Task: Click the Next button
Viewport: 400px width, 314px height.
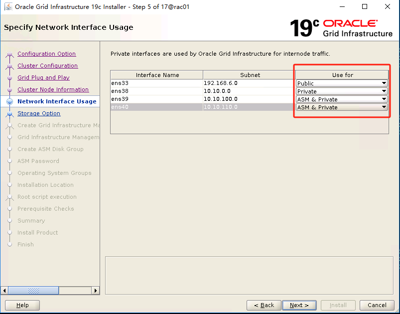Action: [x=299, y=305]
